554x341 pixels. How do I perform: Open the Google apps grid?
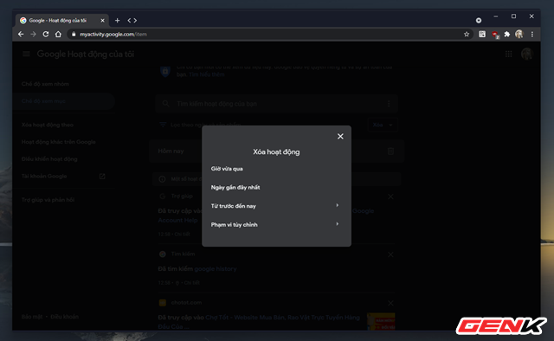pos(508,54)
